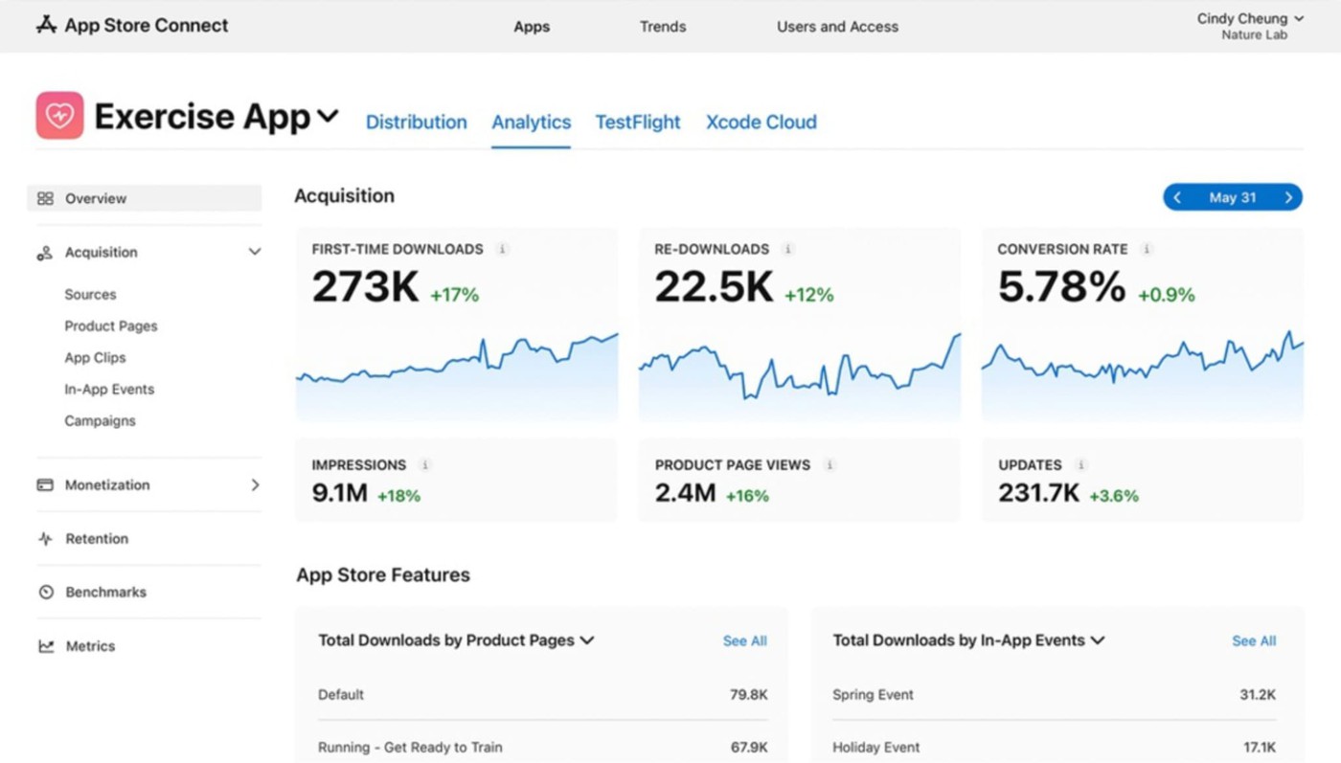
Task: Click the 2.4M product page views value
Action: pyautogui.click(x=685, y=494)
